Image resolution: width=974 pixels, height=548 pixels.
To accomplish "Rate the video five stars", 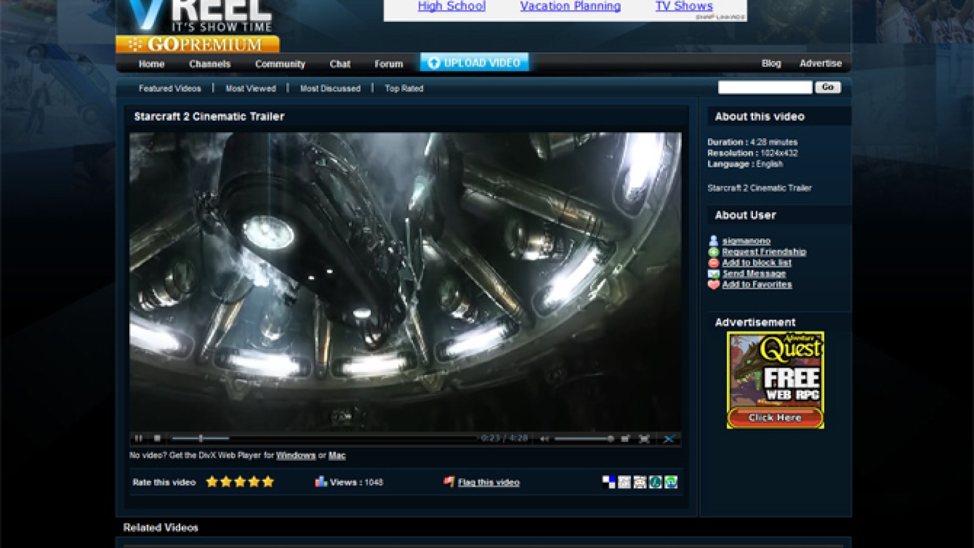I will pyautogui.click(x=268, y=481).
